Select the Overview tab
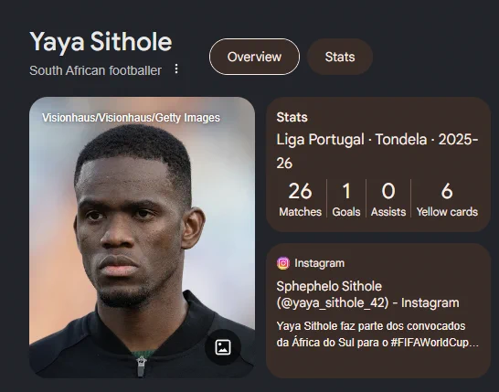The width and height of the screenshot is (499, 392). pyautogui.click(x=254, y=57)
